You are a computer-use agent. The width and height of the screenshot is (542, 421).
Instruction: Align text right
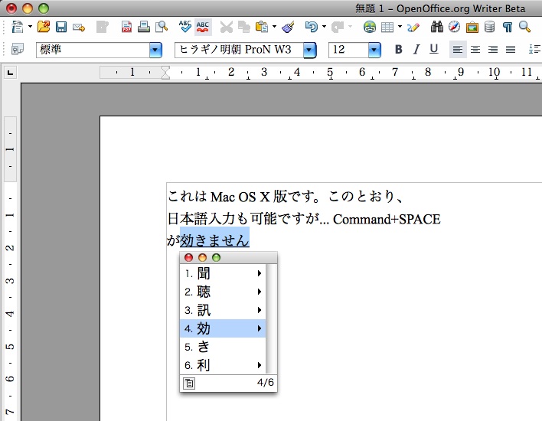click(x=493, y=50)
